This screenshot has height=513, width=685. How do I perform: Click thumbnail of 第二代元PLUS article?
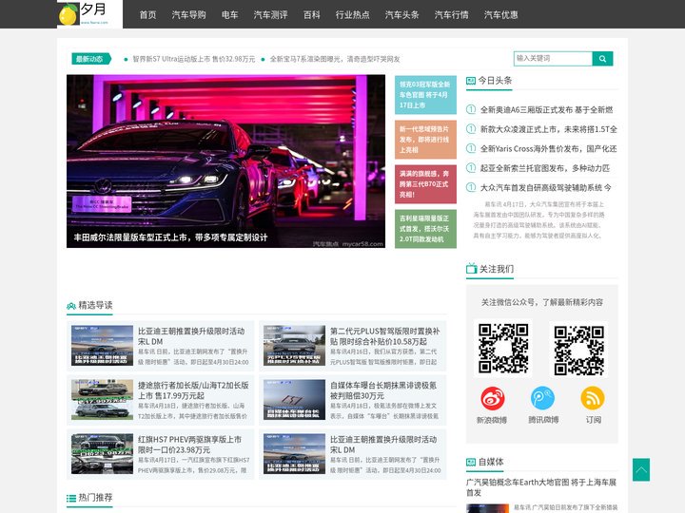click(x=294, y=346)
